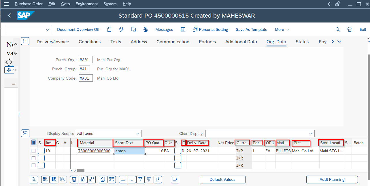Open the Edit menu
This screenshot has width=370, height=186.
pos(52,4)
